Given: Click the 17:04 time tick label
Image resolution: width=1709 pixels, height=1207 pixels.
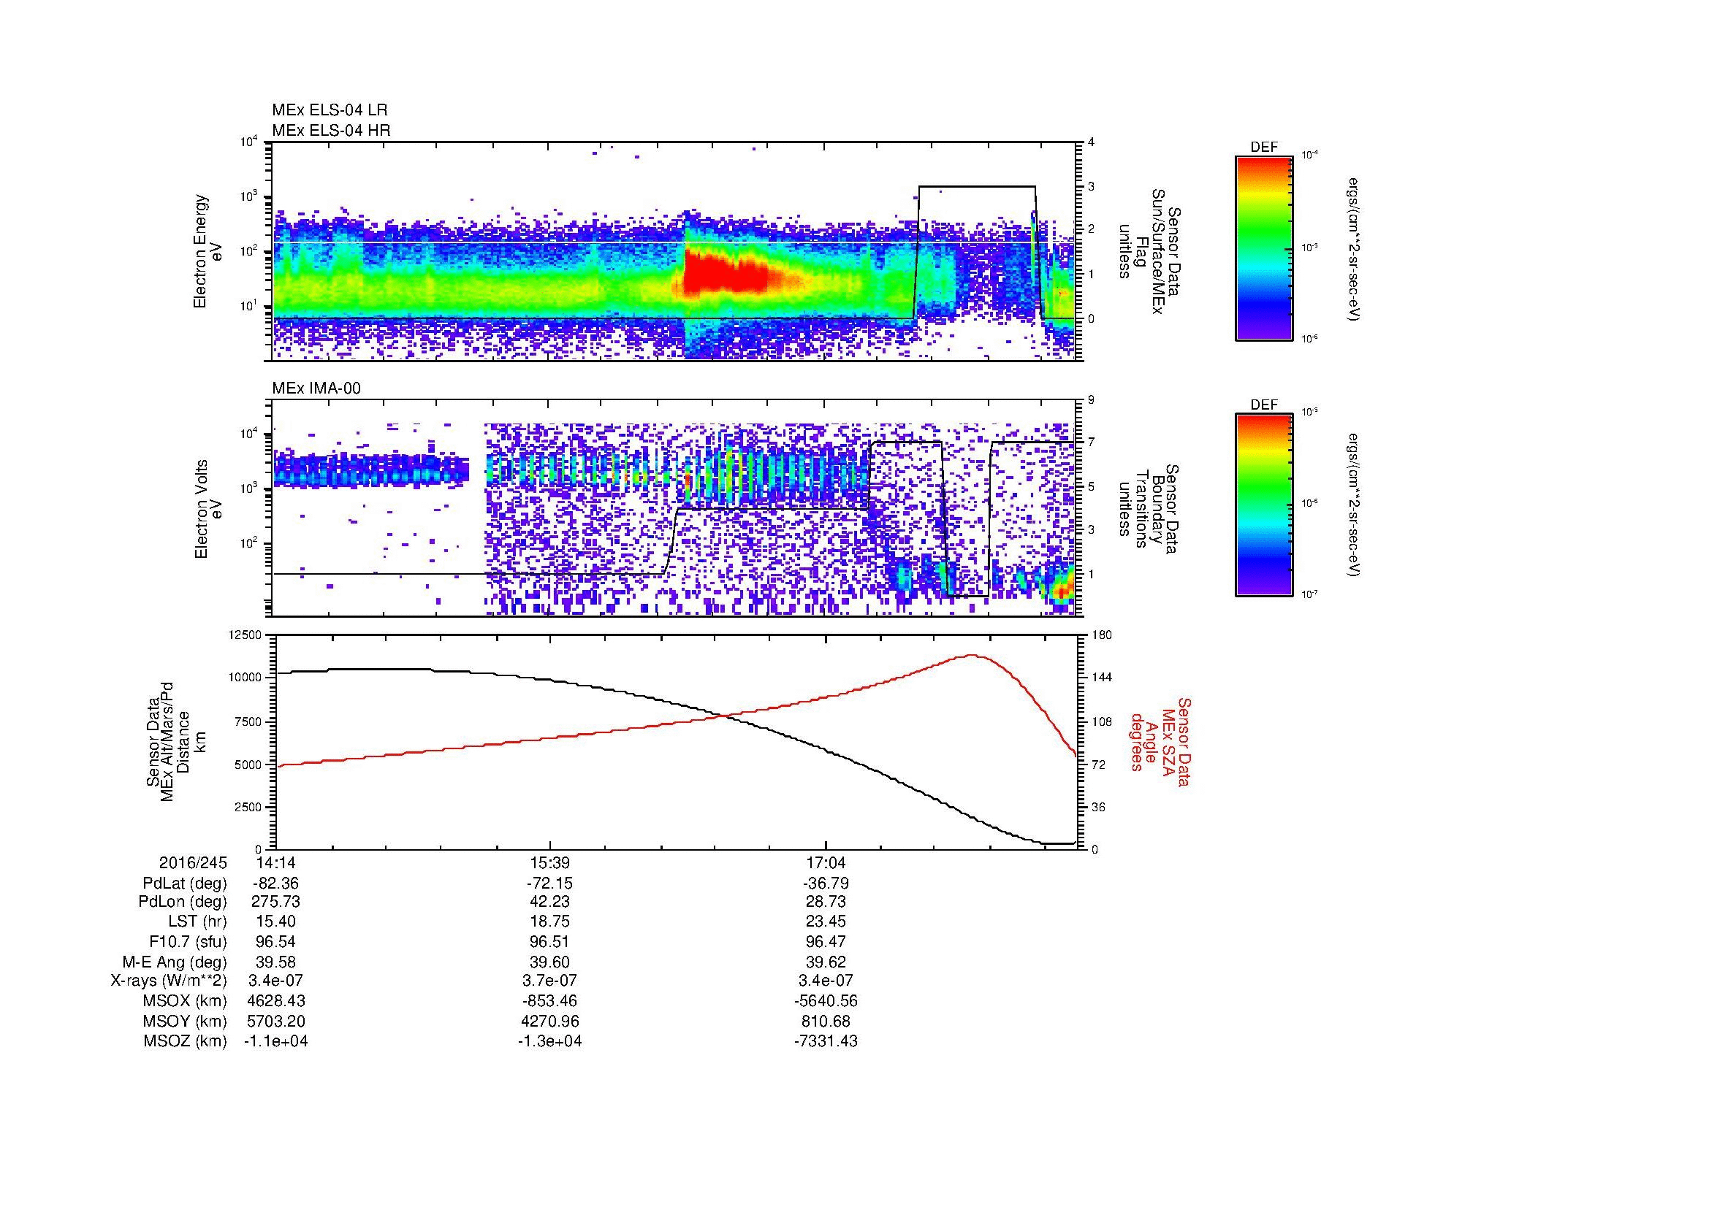Looking at the screenshot, I should coord(826,863).
